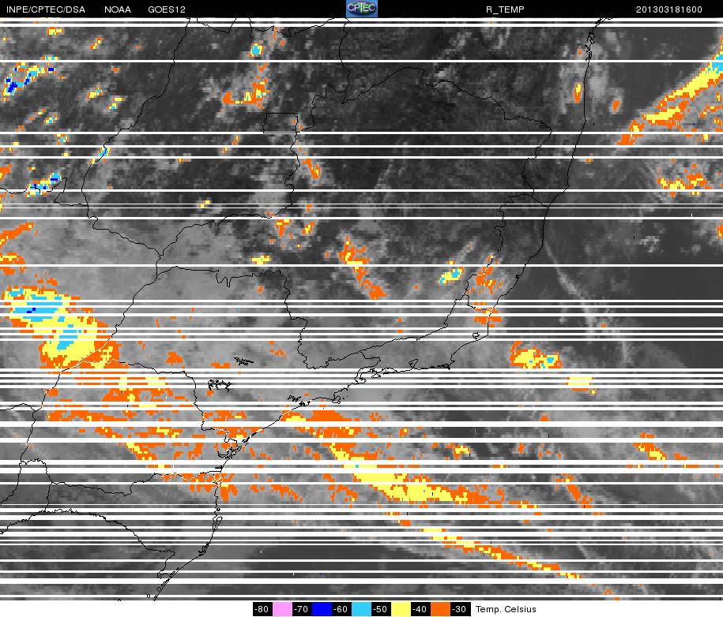Image resolution: width=723 pixels, height=617 pixels.
Task: Click the NOAA label in header
Action: click(x=118, y=9)
